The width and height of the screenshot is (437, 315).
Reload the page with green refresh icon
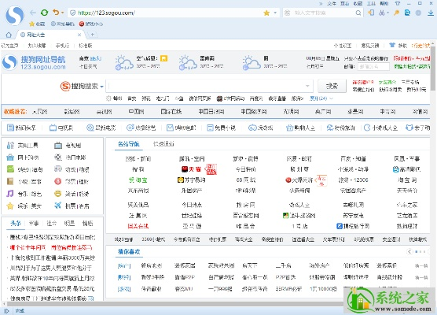(44, 13)
